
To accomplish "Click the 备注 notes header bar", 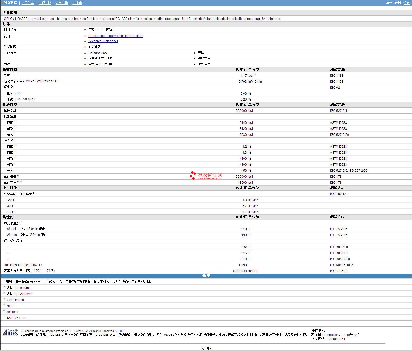I will point(206,276).
